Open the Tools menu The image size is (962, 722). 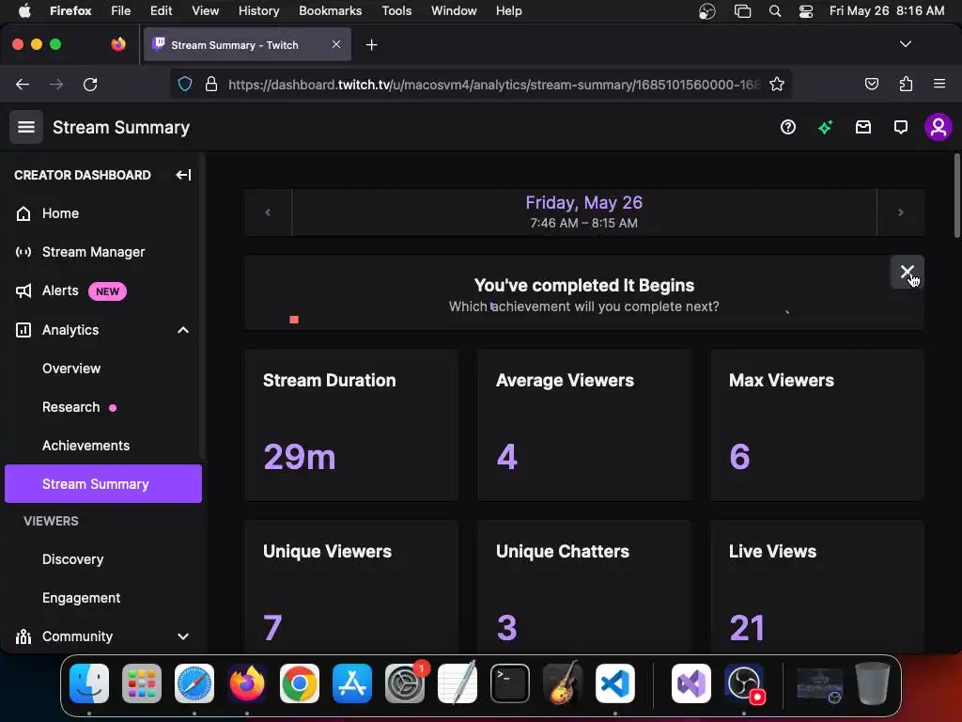pyautogui.click(x=396, y=11)
